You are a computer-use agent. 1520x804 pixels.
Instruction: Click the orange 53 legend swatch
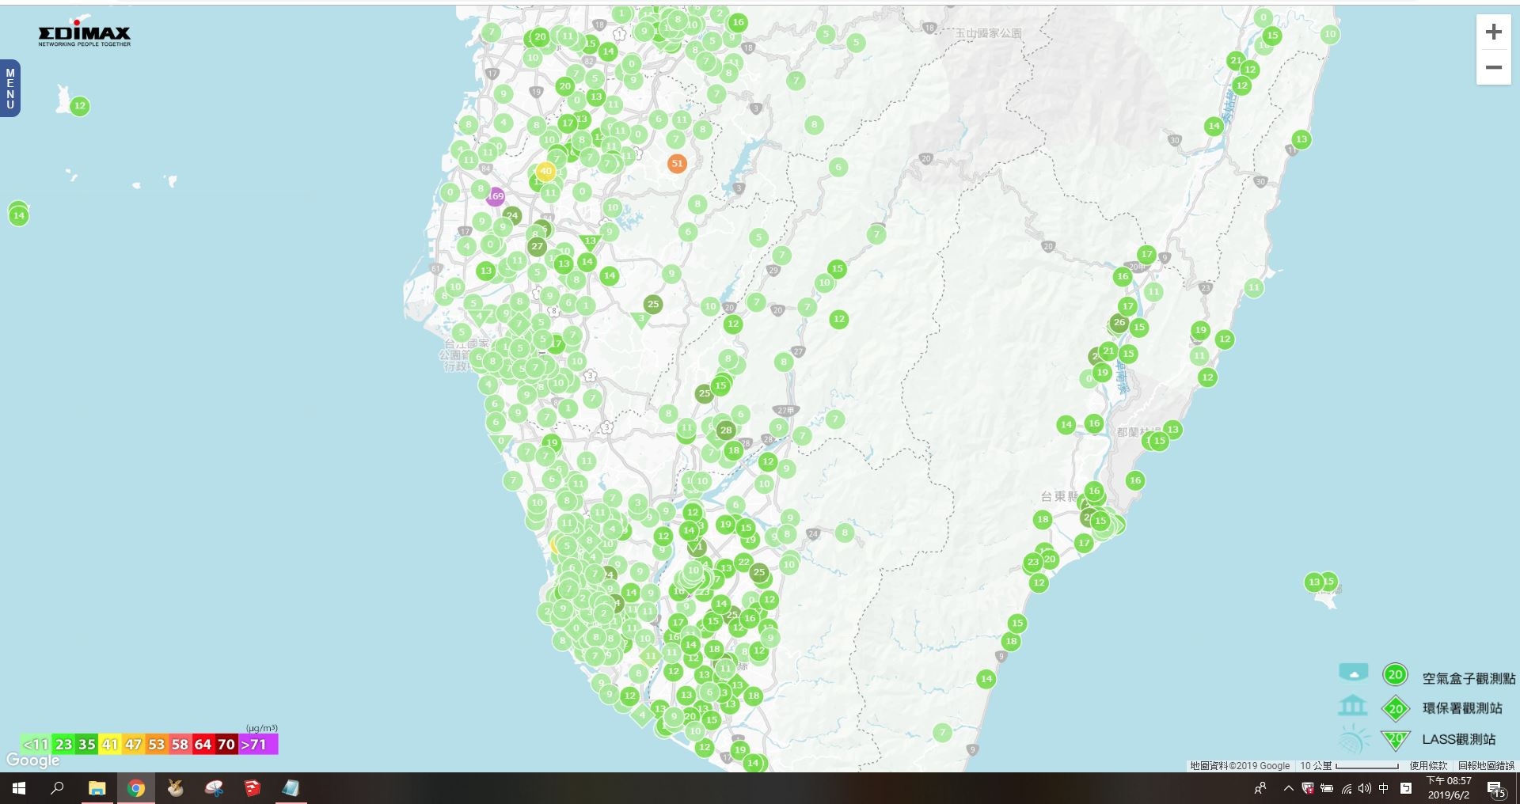(x=157, y=745)
